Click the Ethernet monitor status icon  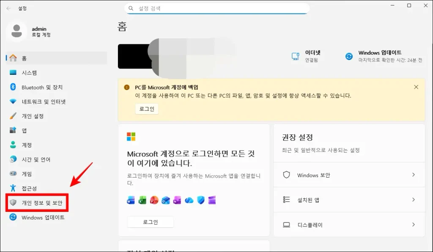296,56
